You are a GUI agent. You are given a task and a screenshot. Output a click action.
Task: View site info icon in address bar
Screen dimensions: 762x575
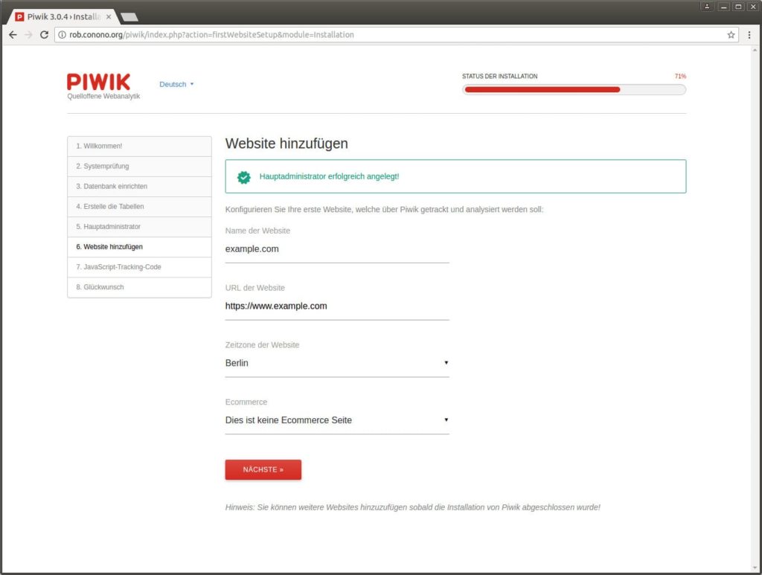[x=63, y=35]
